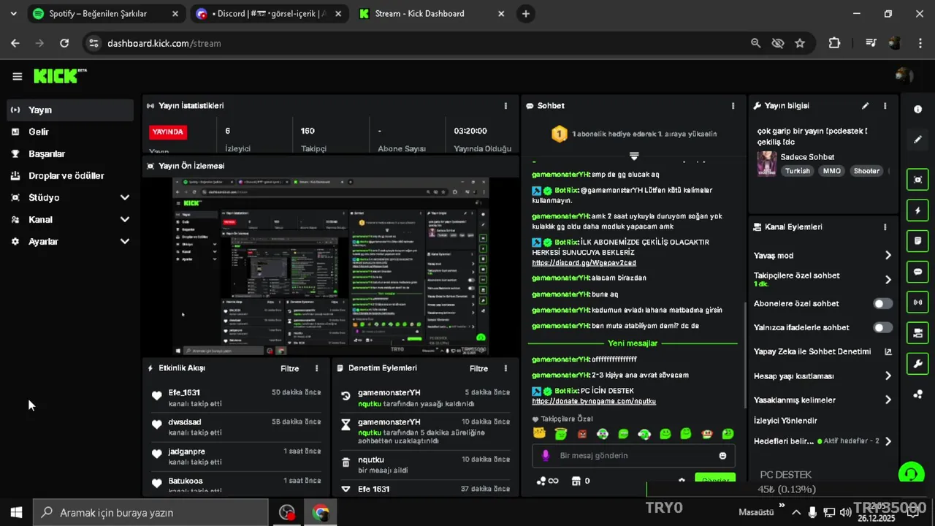Click the green stream preview widget icon
Image resolution: width=935 pixels, height=526 pixels.
coord(917,179)
